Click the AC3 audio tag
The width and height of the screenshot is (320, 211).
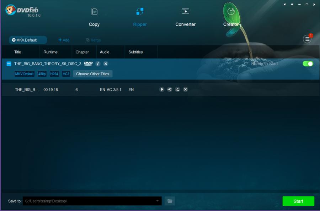pos(66,74)
